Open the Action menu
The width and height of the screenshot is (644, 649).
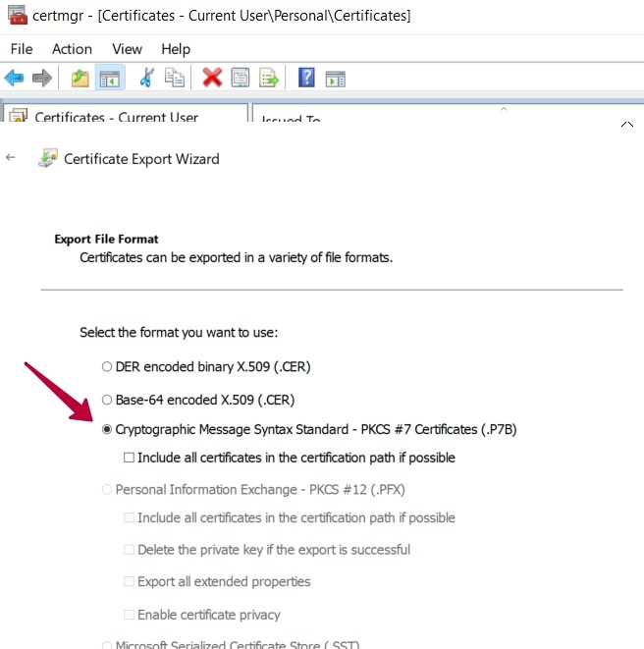click(x=72, y=49)
